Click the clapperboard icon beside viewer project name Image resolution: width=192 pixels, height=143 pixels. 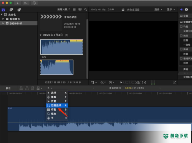point(123,10)
